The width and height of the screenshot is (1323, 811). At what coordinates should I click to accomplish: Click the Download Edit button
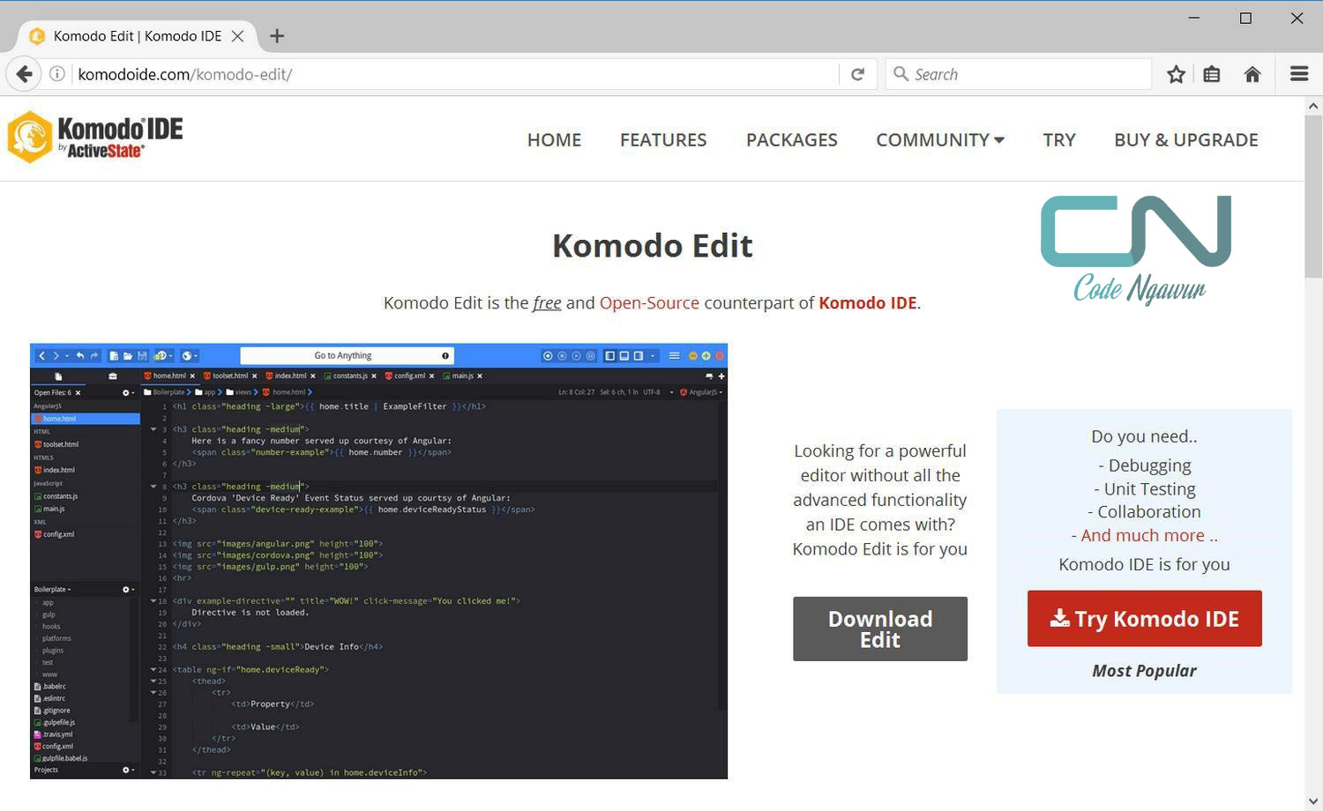click(880, 629)
